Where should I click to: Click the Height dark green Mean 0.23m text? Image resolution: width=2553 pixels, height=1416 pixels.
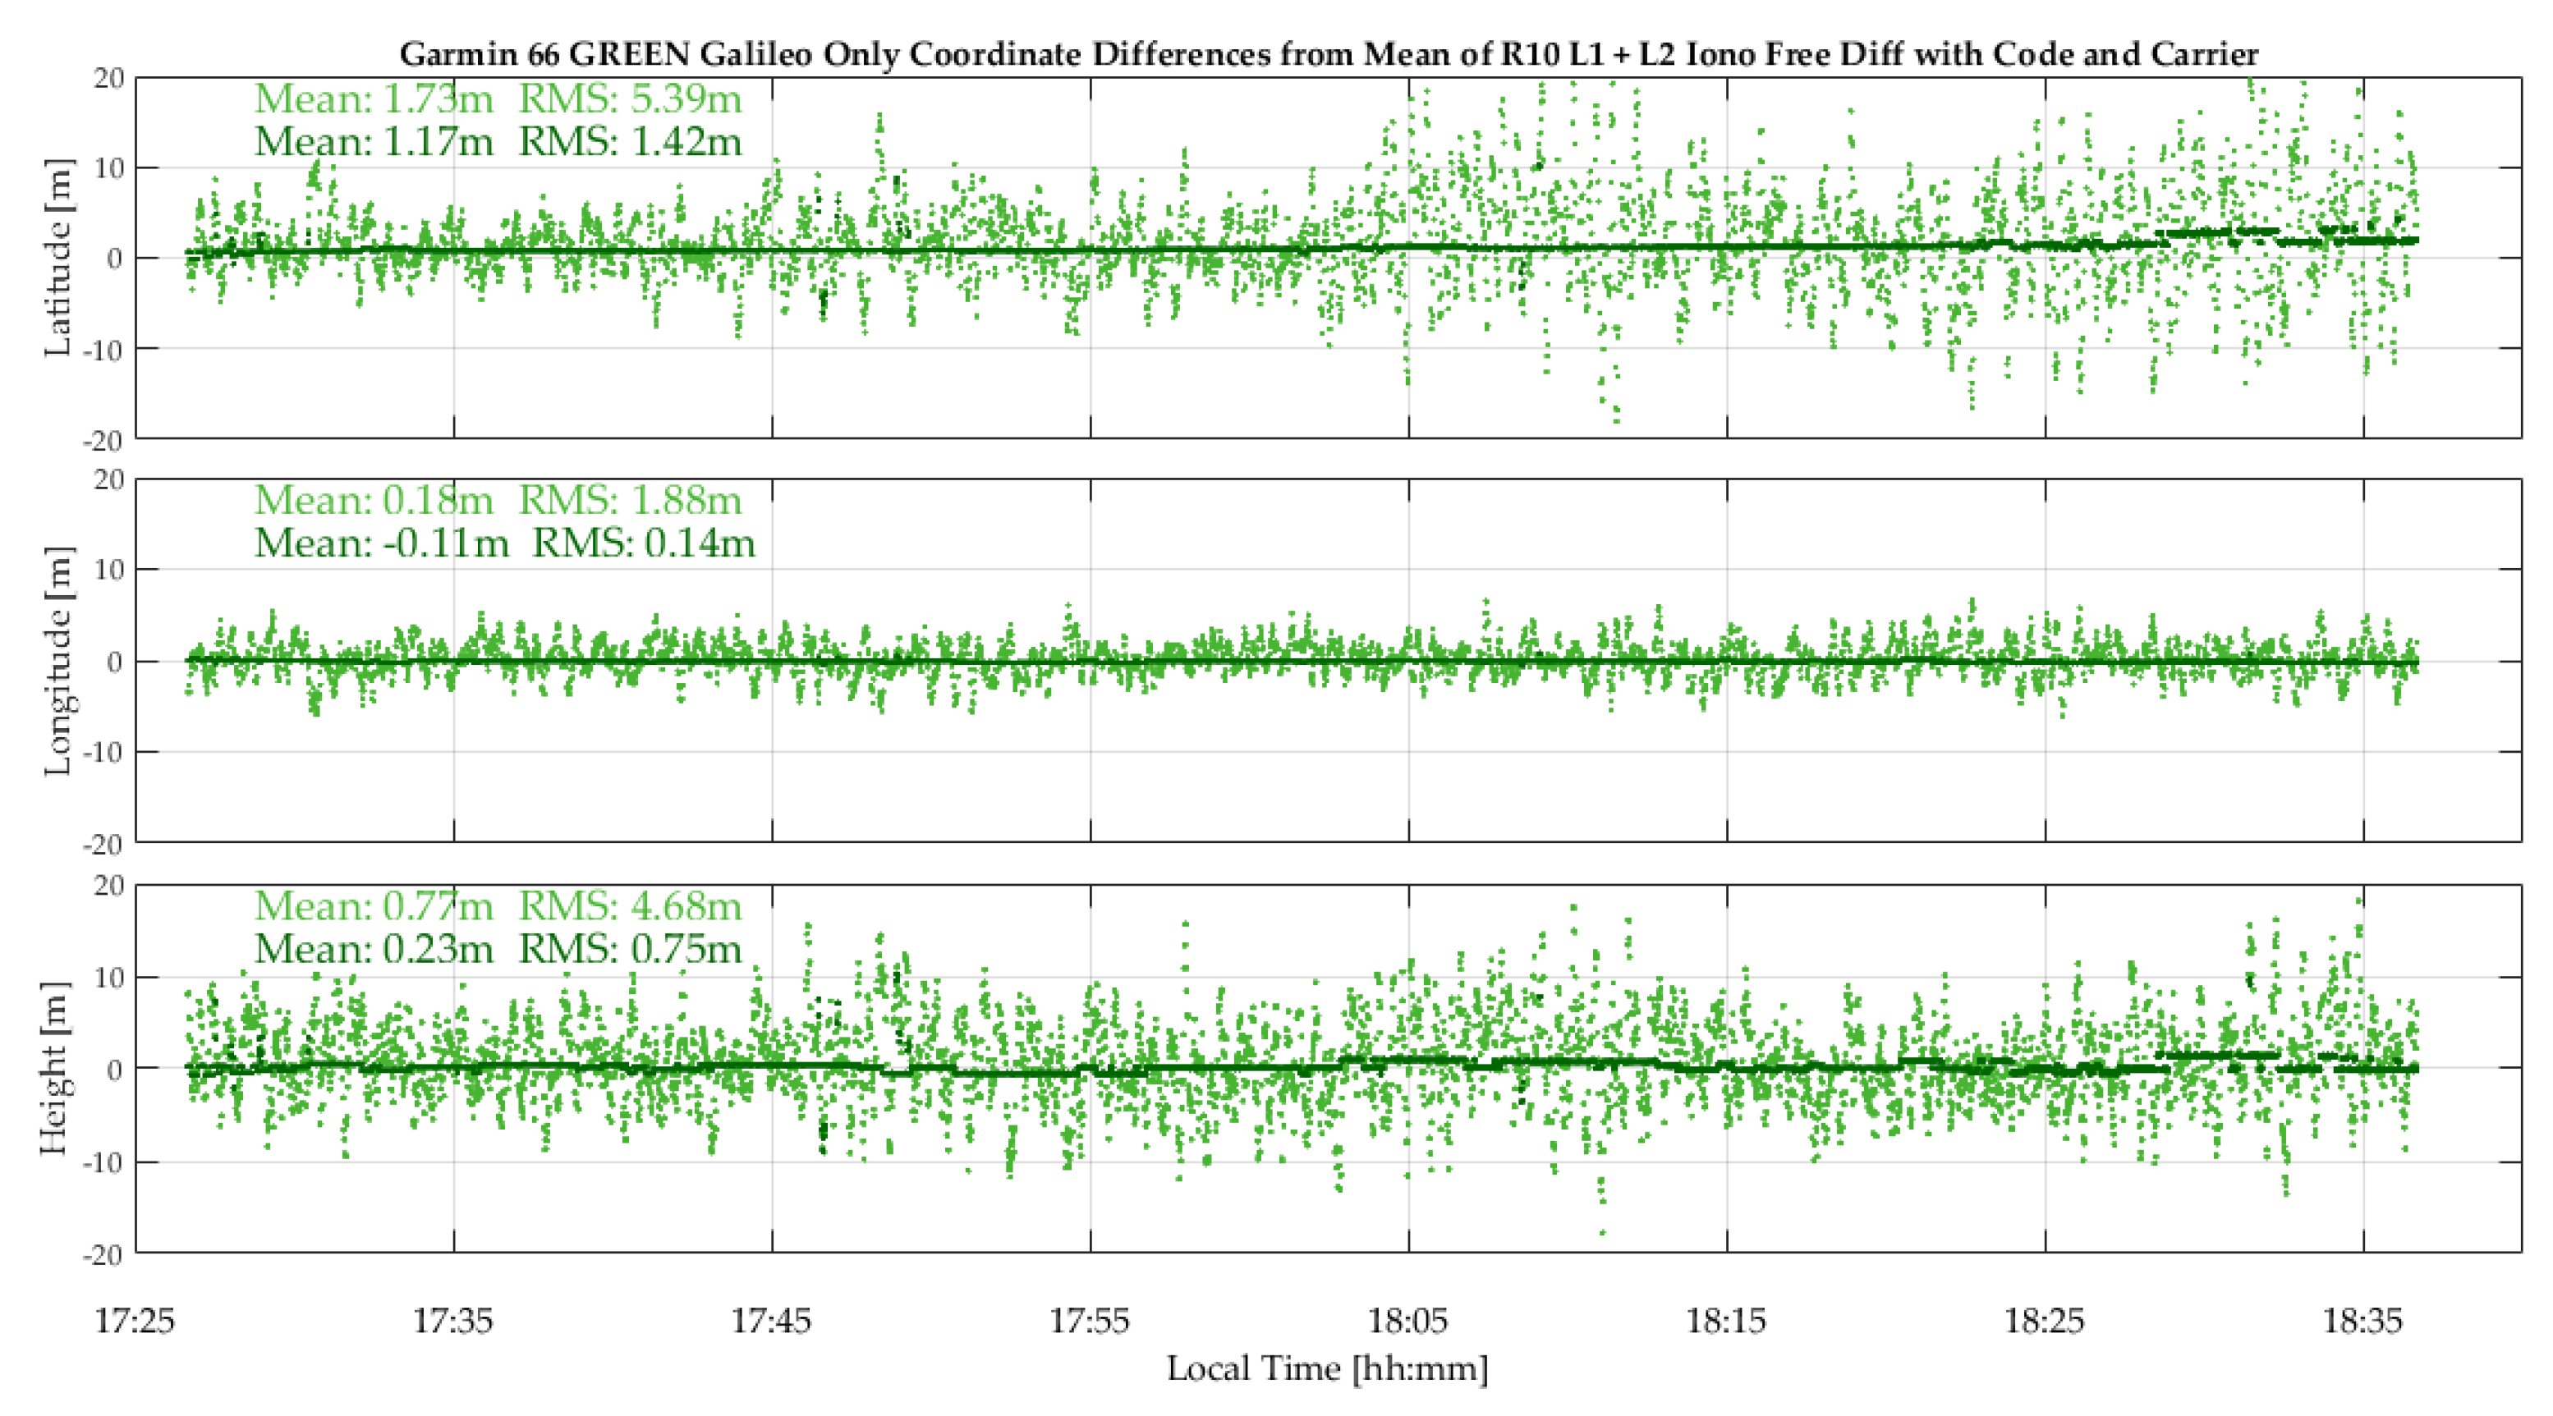coord(374,949)
